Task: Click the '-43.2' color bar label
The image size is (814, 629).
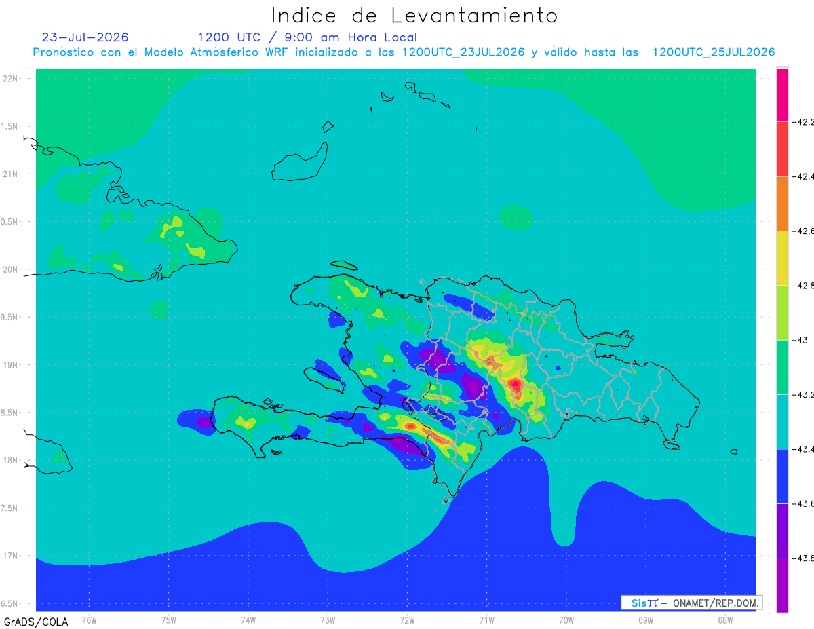Action: coord(804,395)
